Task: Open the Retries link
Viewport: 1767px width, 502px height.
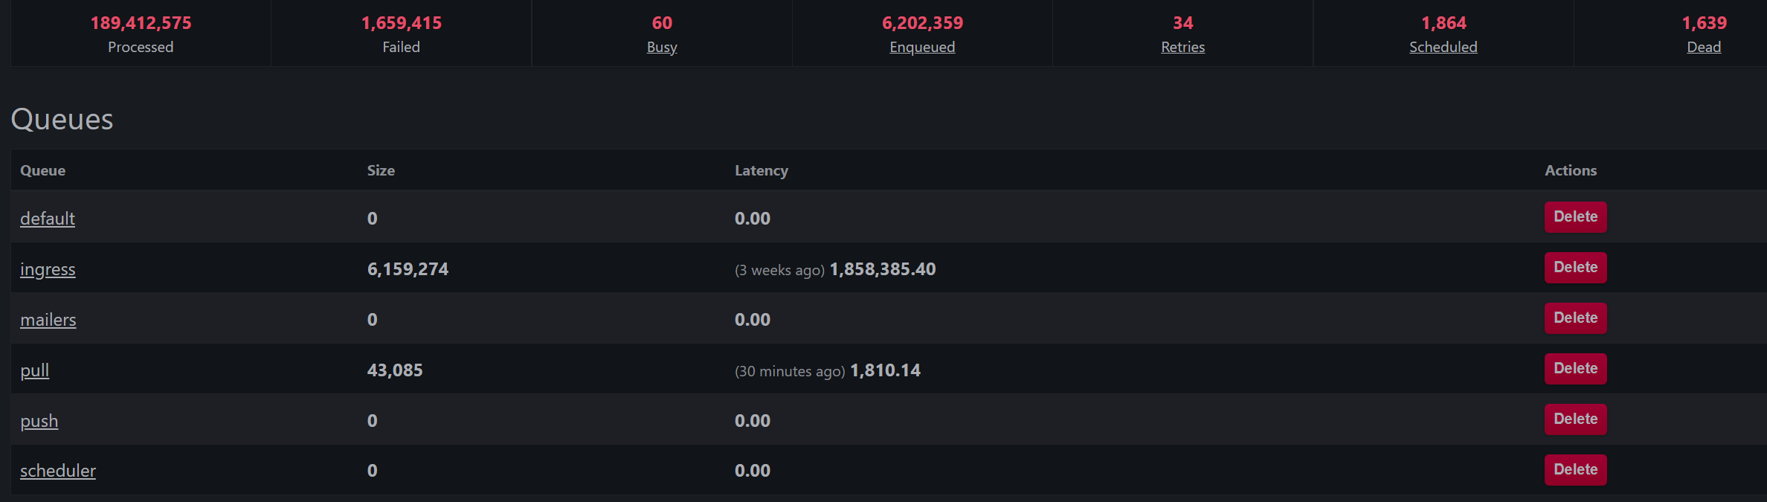Action: click(1182, 47)
